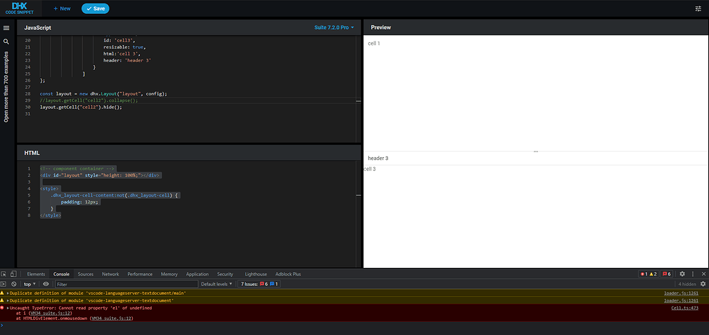Open the hamburger menu in left sidebar
Image resolution: width=709 pixels, height=335 pixels.
pos(6,28)
